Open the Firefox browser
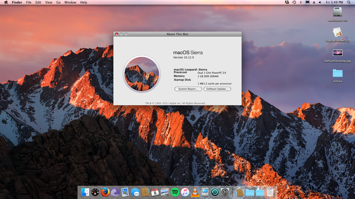Viewport: 355px width, 199px height. coord(105,192)
